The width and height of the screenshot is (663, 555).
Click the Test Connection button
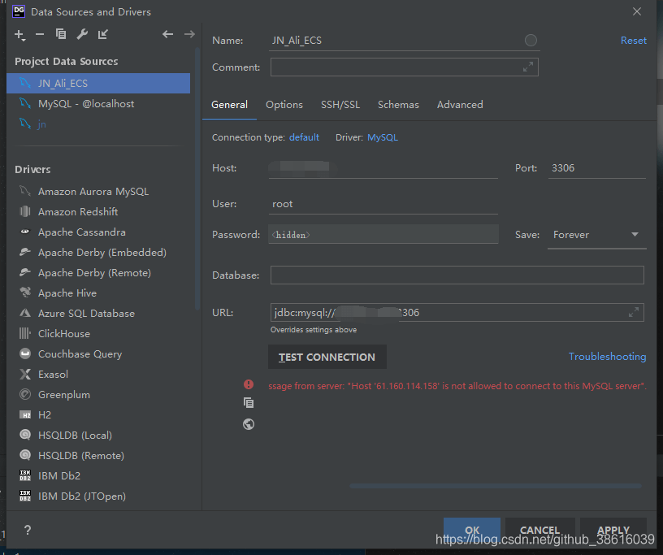click(x=327, y=357)
